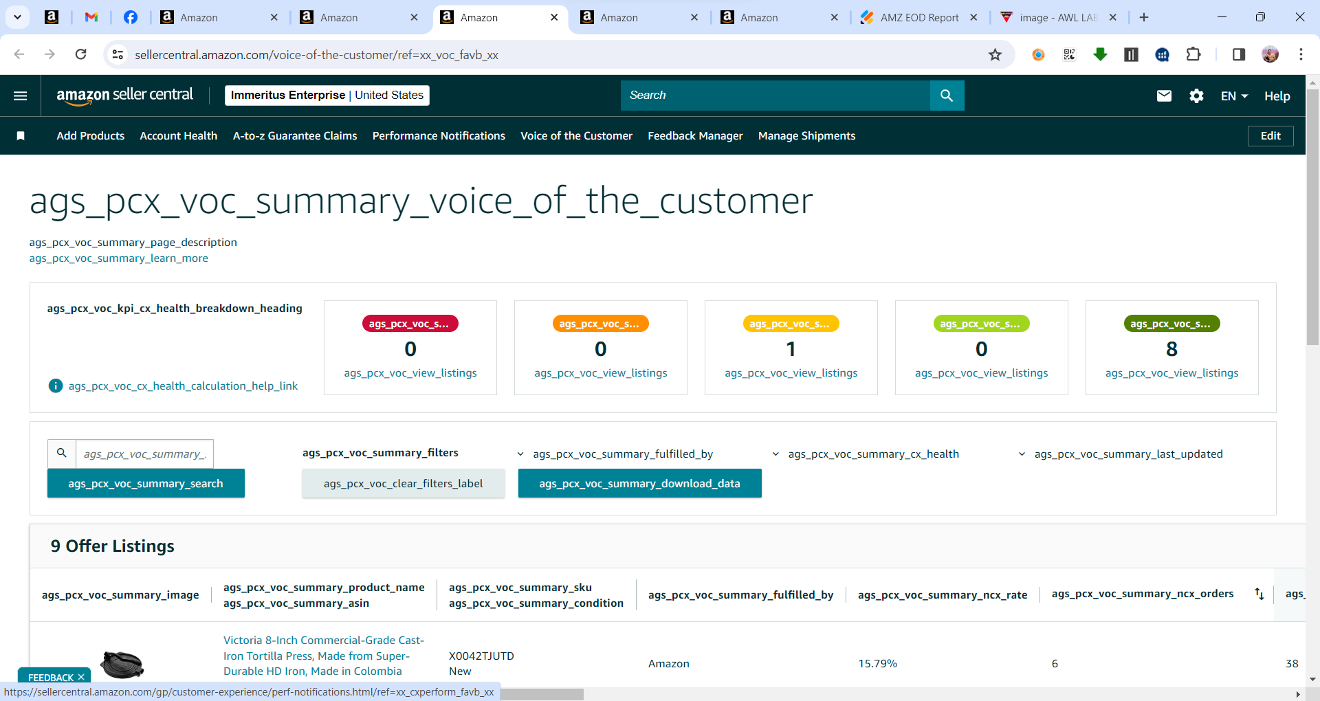Open the messages envelope icon
This screenshot has height=701, width=1320.
pyautogui.click(x=1164, y=96)
